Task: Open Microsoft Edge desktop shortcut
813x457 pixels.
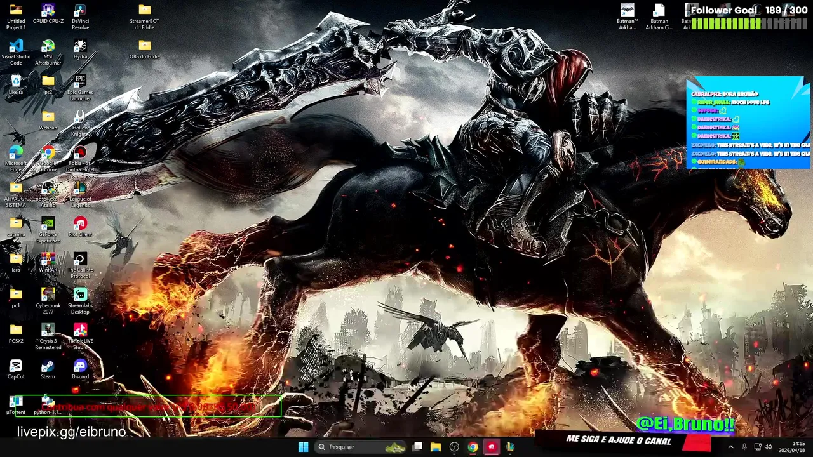Action: (16, 159)
